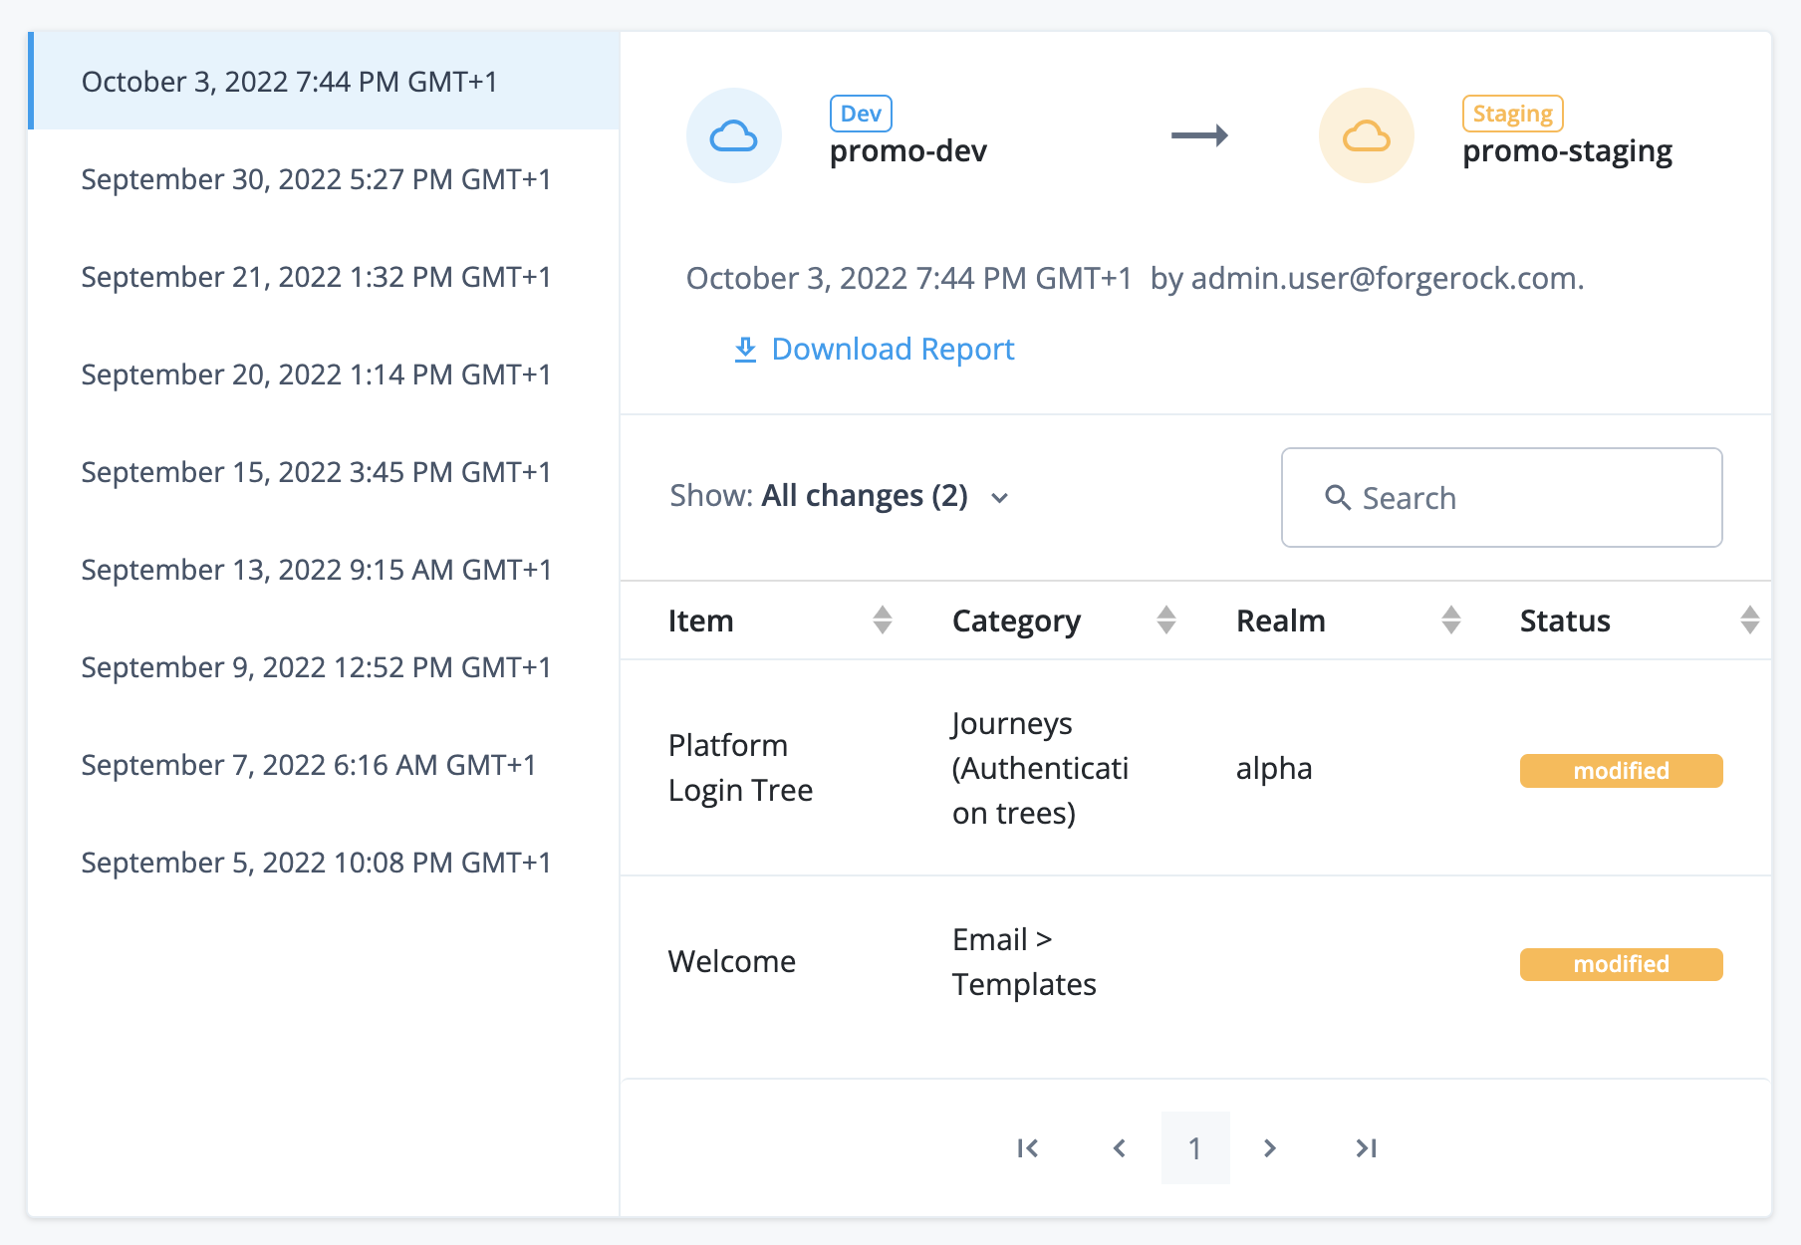Click the Dev environment badge
1801x1245 pixels.
pos(860,113)
